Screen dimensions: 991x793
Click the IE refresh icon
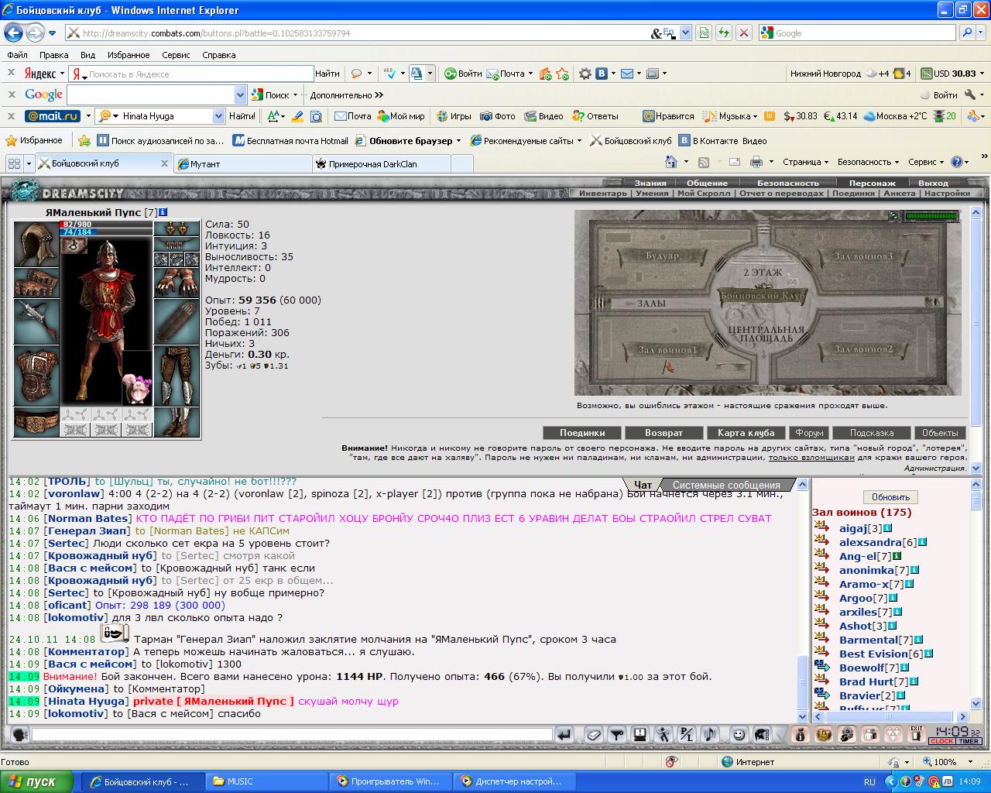pos(723,33)
